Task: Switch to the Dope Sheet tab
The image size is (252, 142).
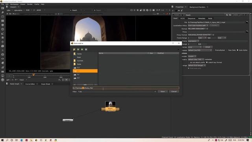Action: pos(46,84)
